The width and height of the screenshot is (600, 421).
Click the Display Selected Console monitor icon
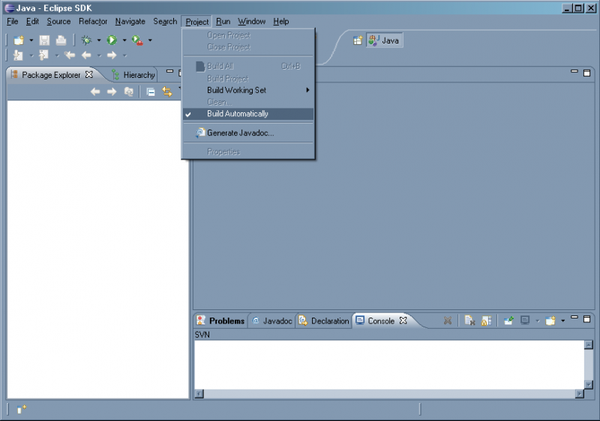click(x=525, y=321)
